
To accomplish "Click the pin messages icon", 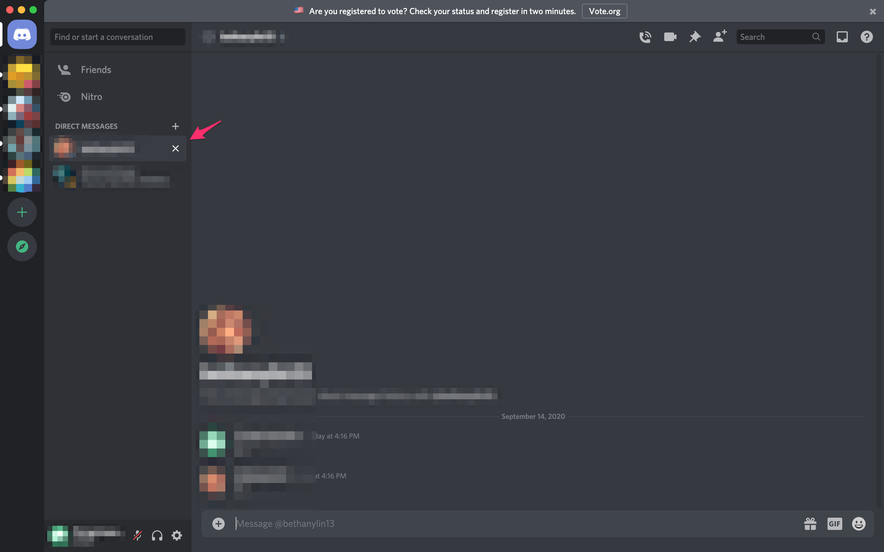I will pyautogui.click(x=694, y=36).
